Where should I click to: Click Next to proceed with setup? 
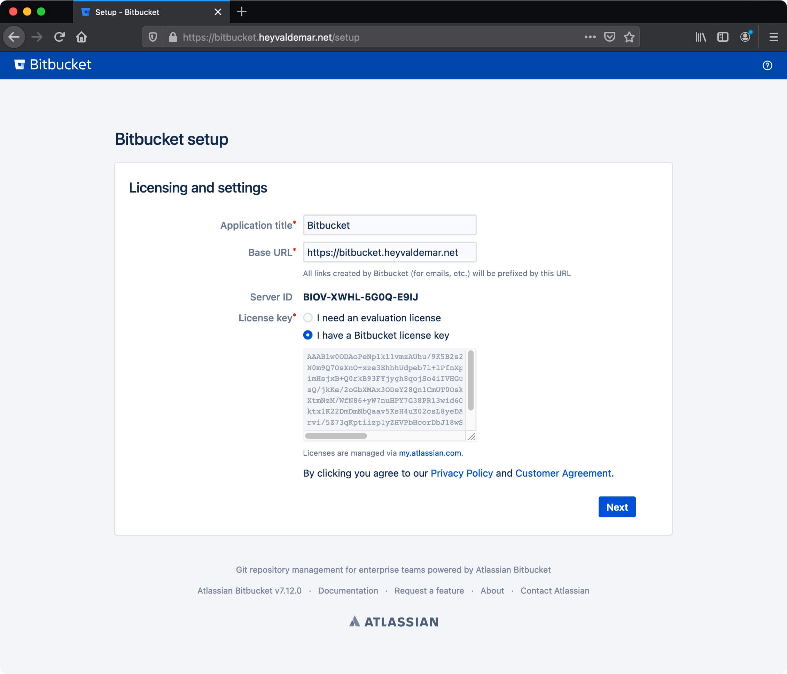tap(616, 507)
